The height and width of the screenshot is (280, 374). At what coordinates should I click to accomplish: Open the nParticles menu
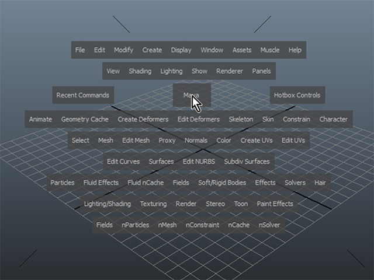pos(136,225)
